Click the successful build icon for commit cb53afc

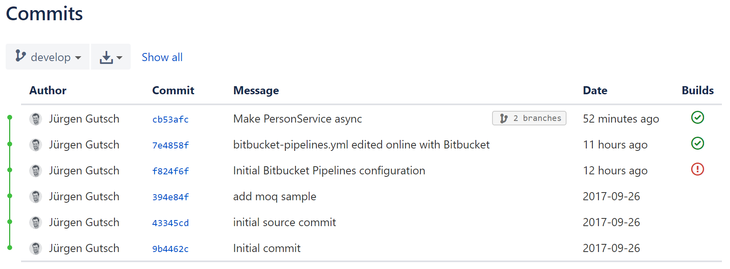[x=697, y=118]
